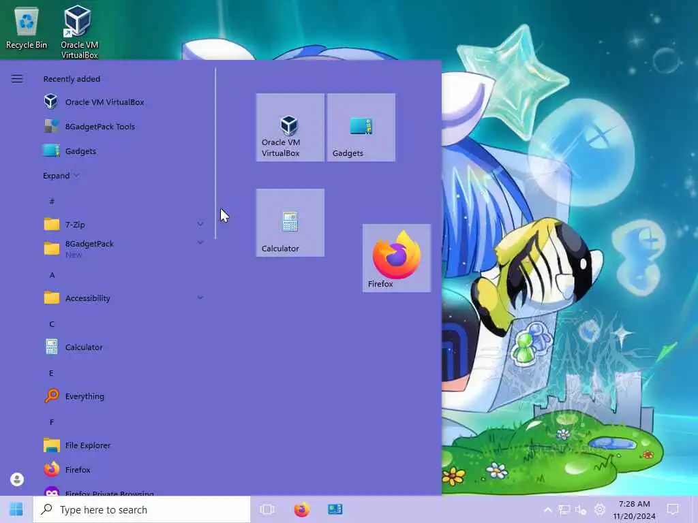This screenshot has height=523, width=698.
Task: Click the app list scrollbar
Action: click(x=215, y=153)
